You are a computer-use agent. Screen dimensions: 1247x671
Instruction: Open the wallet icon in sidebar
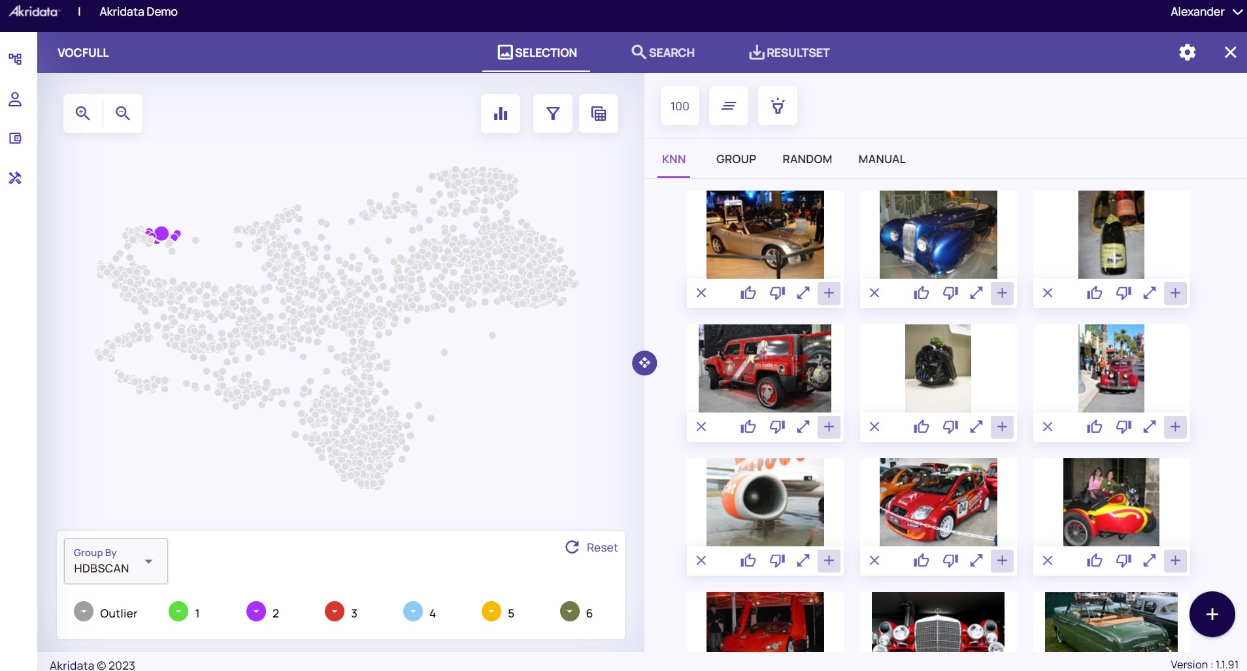pyautogui.click(x=15, y=138)
